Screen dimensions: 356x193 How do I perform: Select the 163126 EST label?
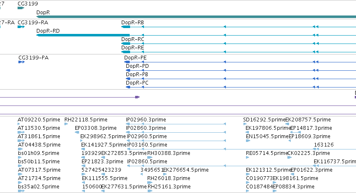click(x=324, y=145)
